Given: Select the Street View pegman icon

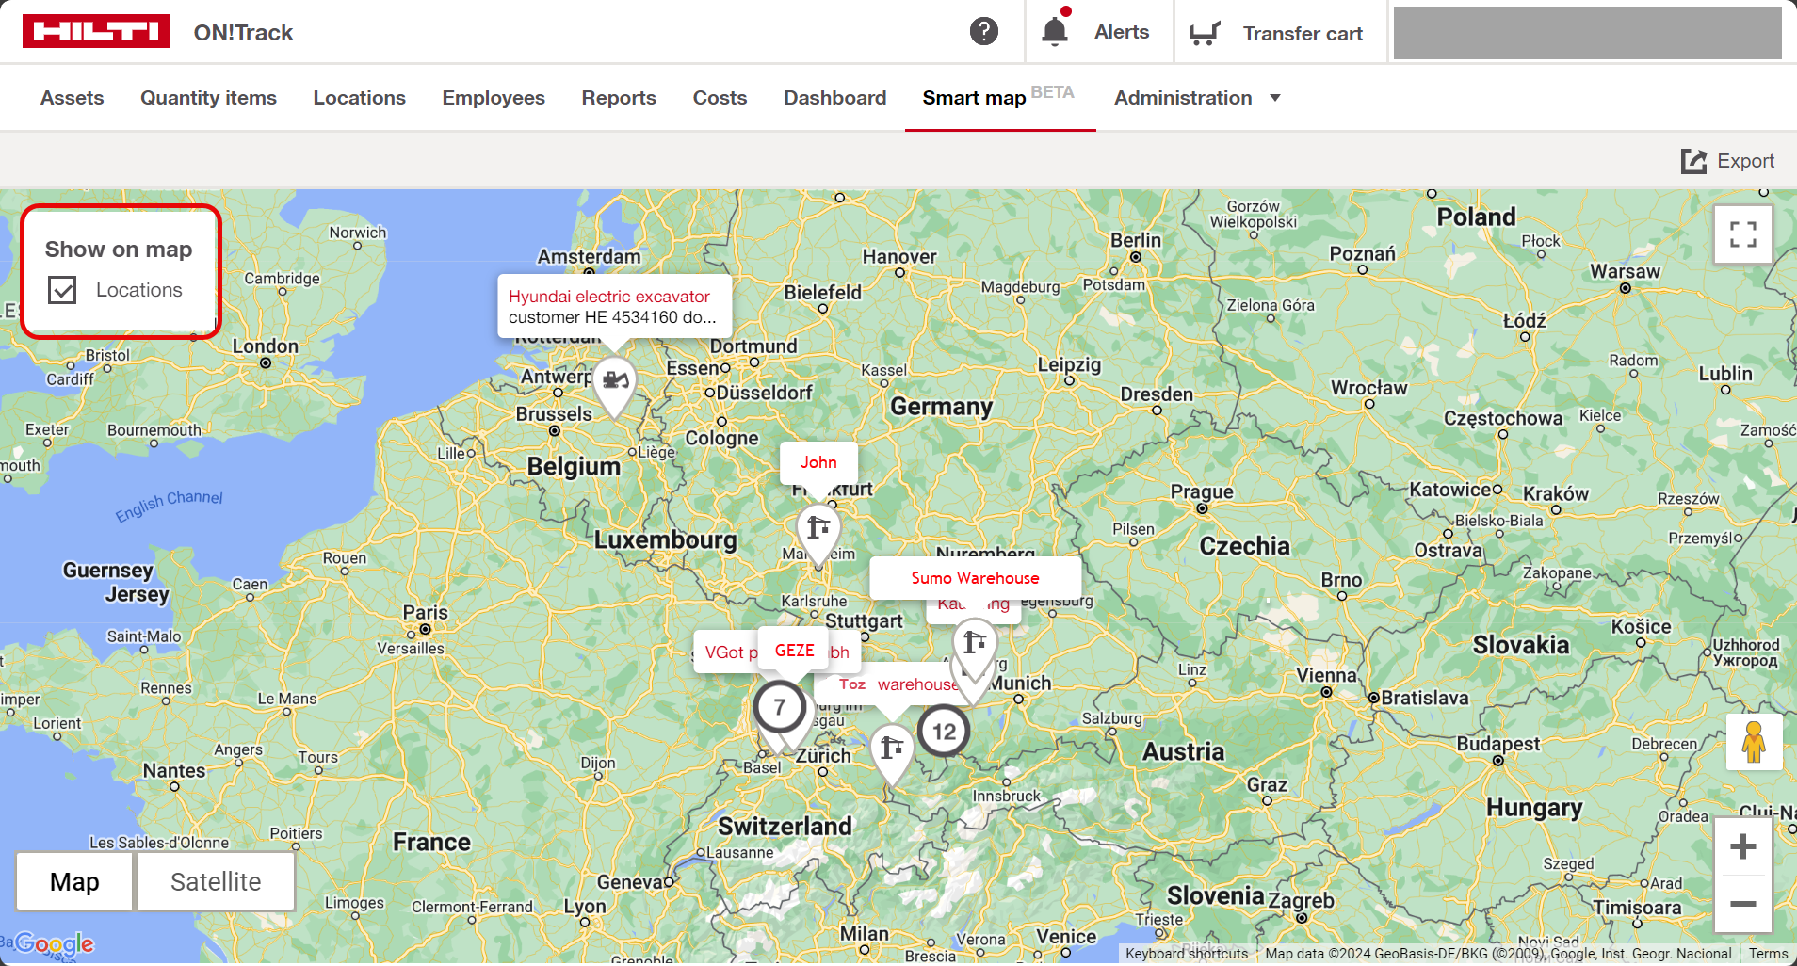Looking at the screenshot, I should [x=1753, y=742].
